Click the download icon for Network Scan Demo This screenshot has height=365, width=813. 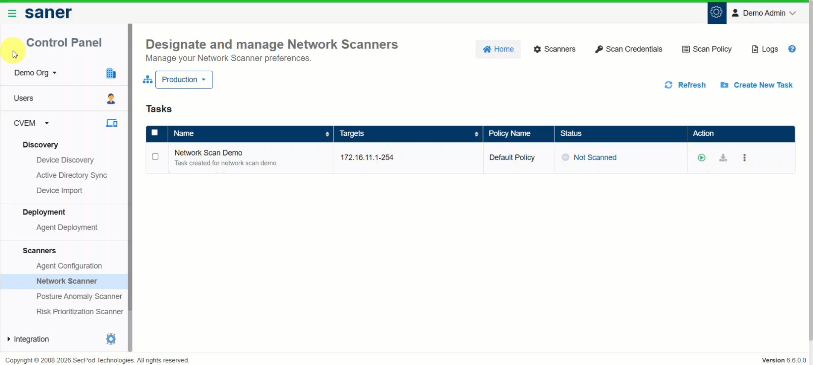pyautogui.click(x=723, y=158)
